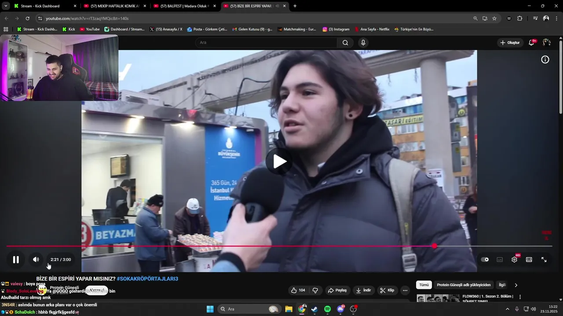Open the browser apps grid icon

6,29
